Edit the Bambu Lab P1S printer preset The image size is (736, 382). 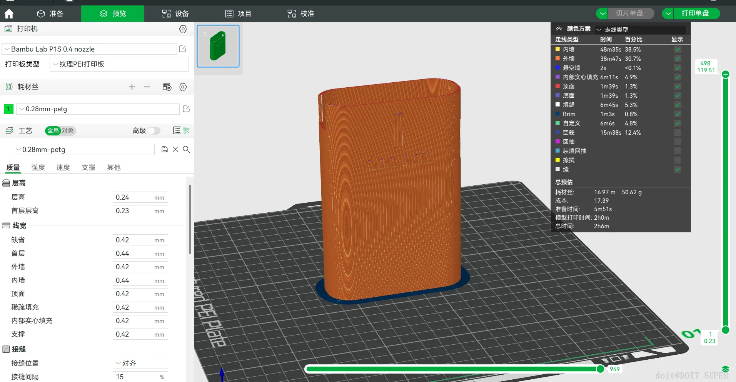[x=182, y=49]
